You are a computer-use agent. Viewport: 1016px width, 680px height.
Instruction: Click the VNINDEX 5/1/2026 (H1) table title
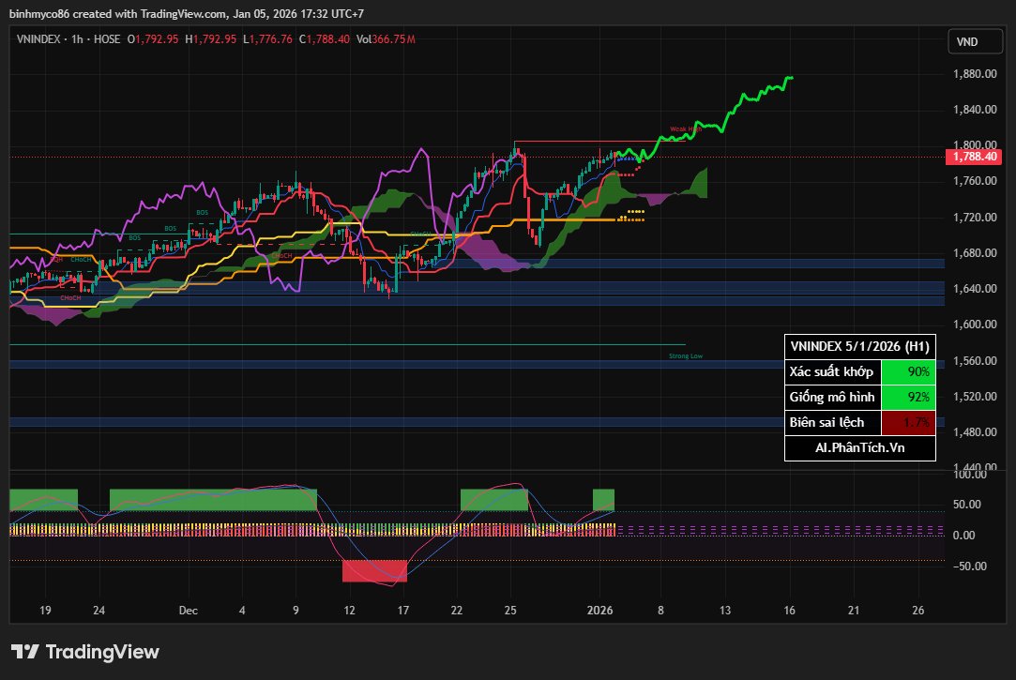pos(859,345)
